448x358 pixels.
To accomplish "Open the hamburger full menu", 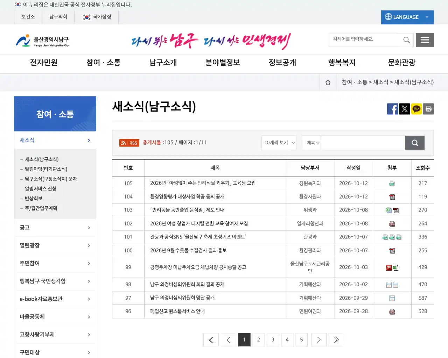I will click(x=425, y=40).
